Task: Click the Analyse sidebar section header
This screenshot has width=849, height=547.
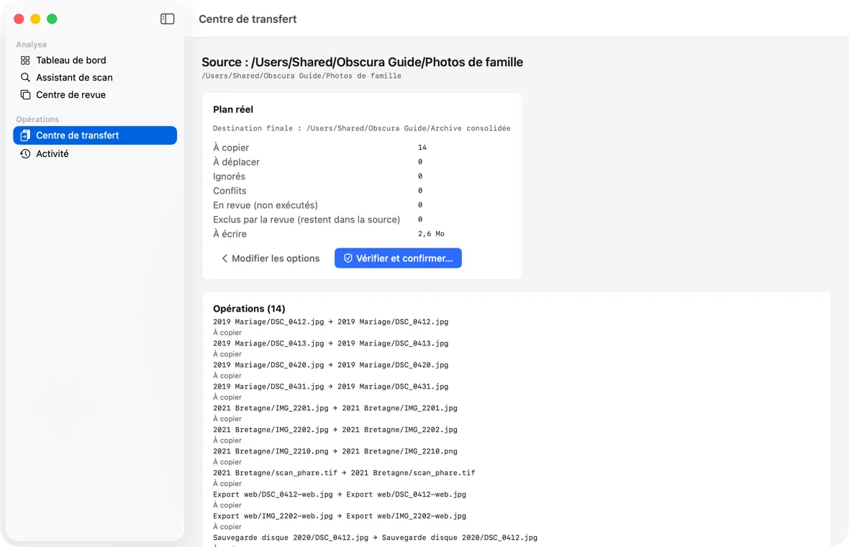Action: (32, 45)
